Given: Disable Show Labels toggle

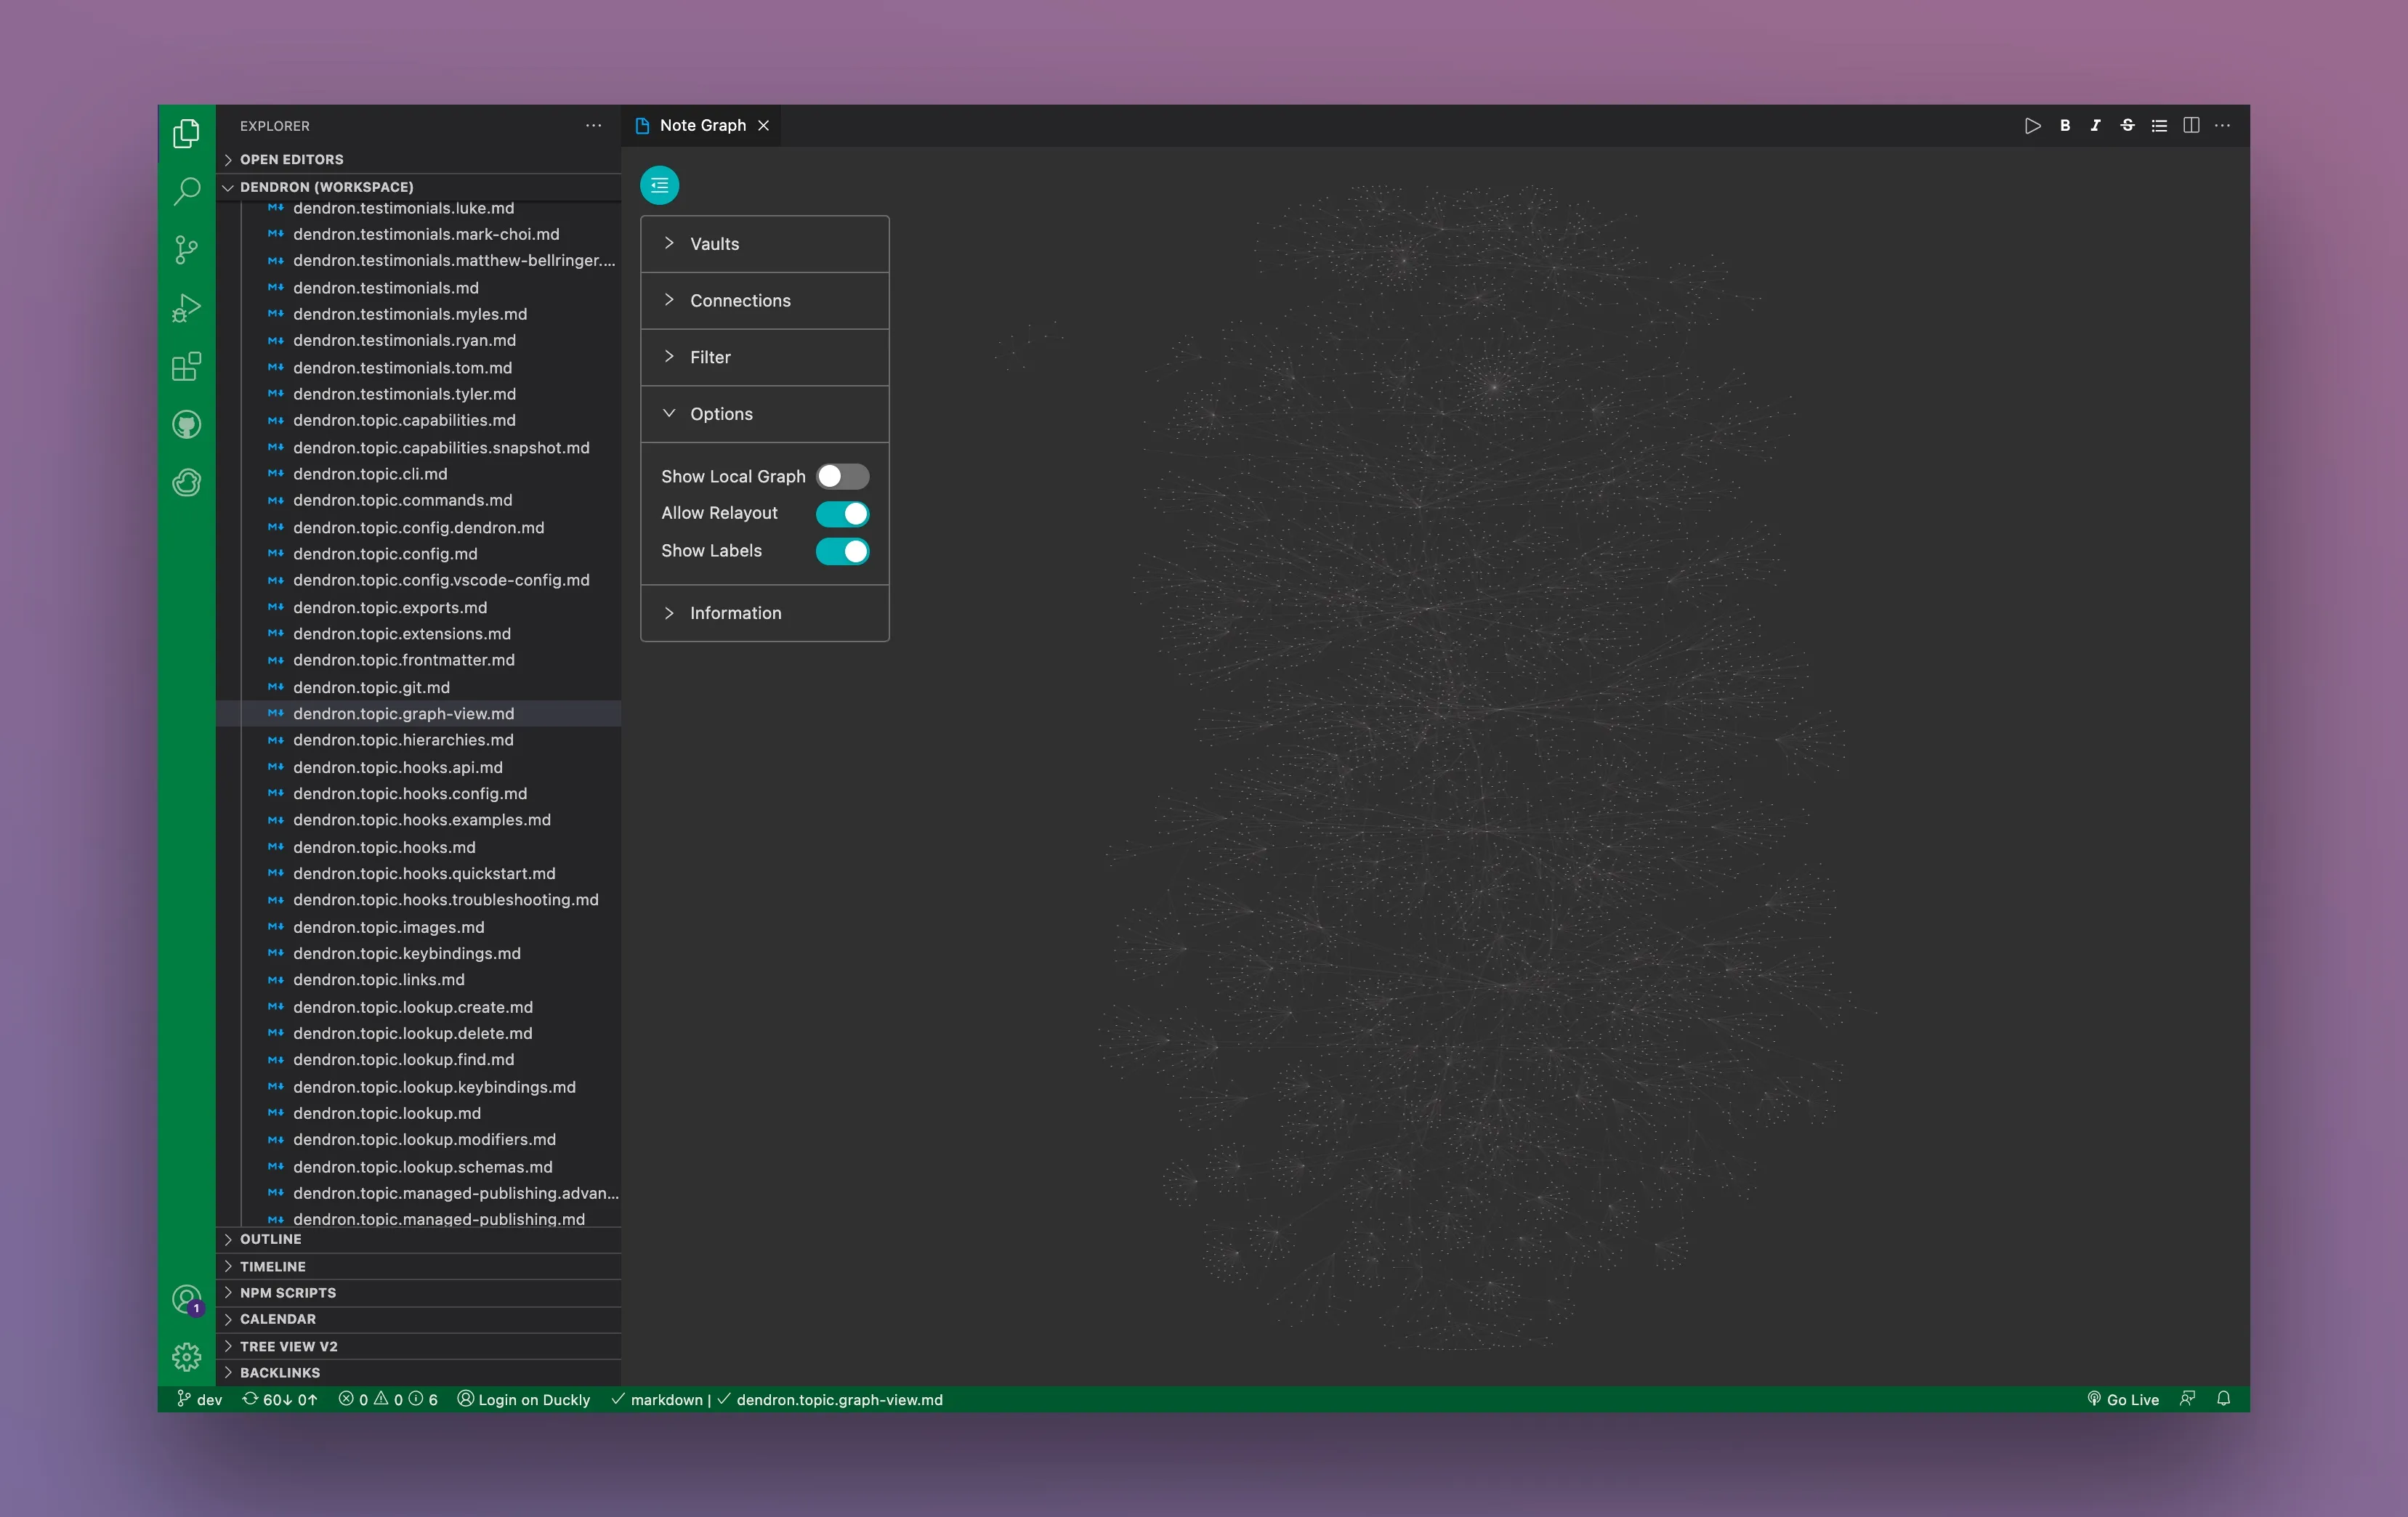Looking at the screenshot, I should pos(842,551).
